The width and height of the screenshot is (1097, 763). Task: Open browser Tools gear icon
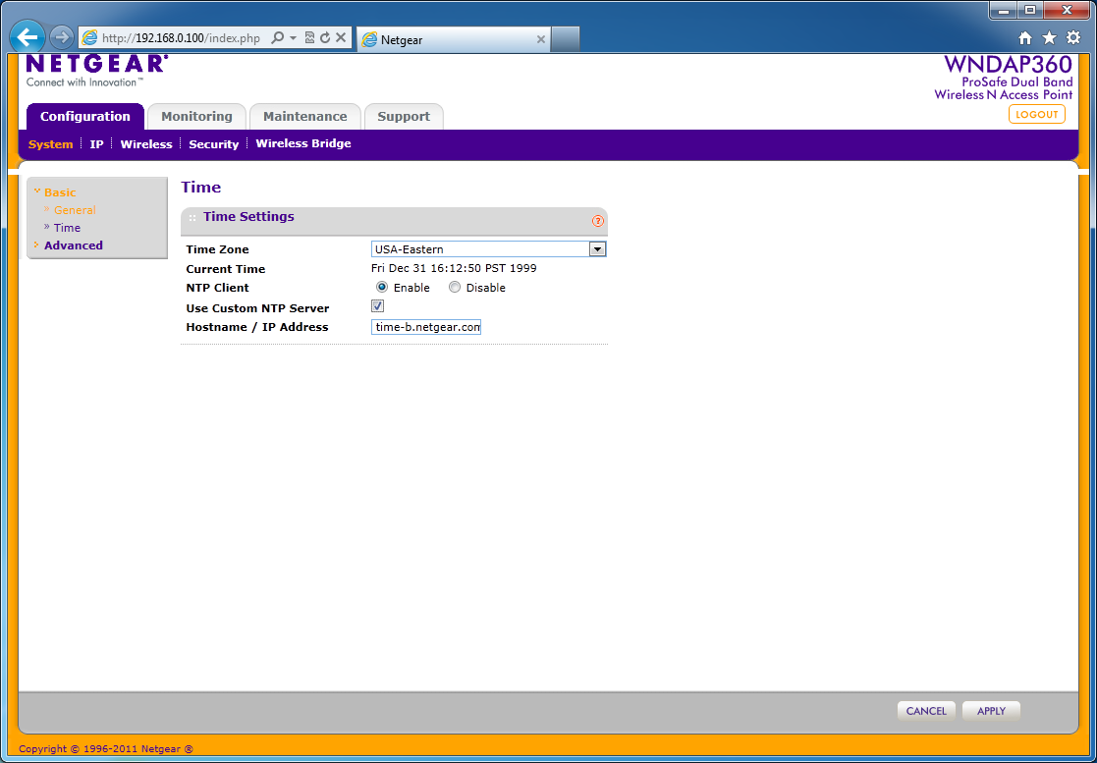[x=1073, y=37]
